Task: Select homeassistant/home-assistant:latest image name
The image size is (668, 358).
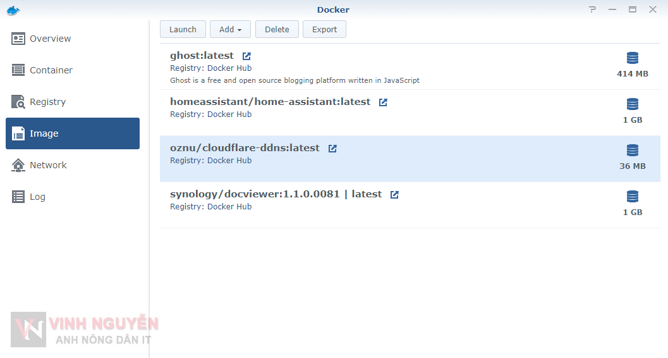Action: coord(270,102)
